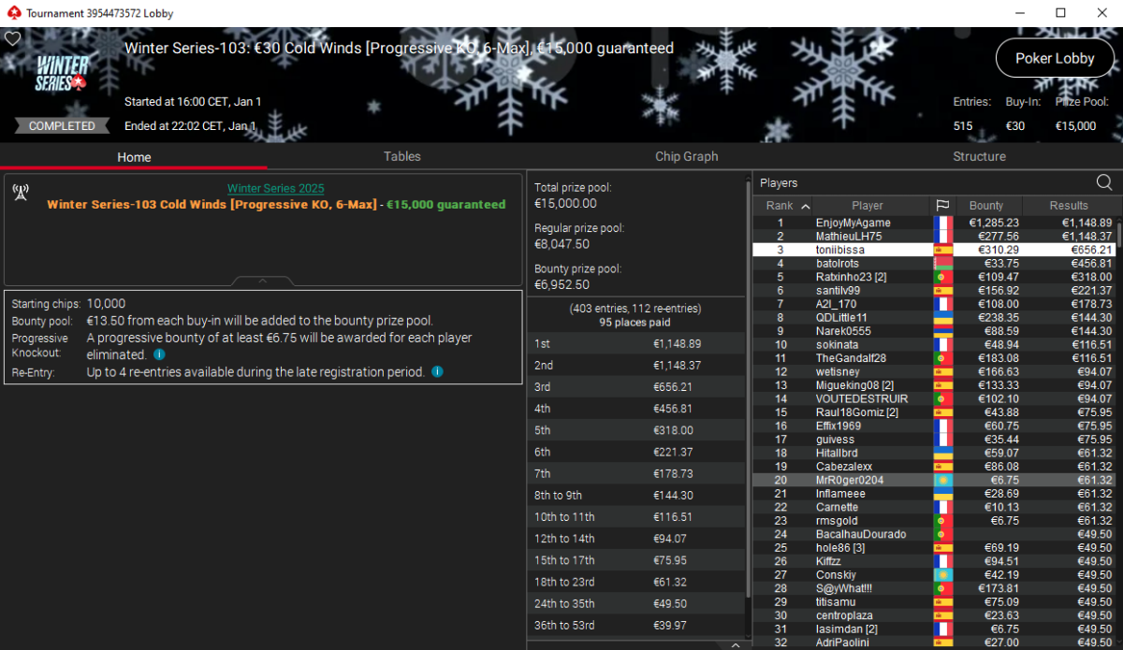Viewport: 1123px width, 650px height.
Task: Add tournament to favorites with heart icon
Action: click(x=12, y=39)
